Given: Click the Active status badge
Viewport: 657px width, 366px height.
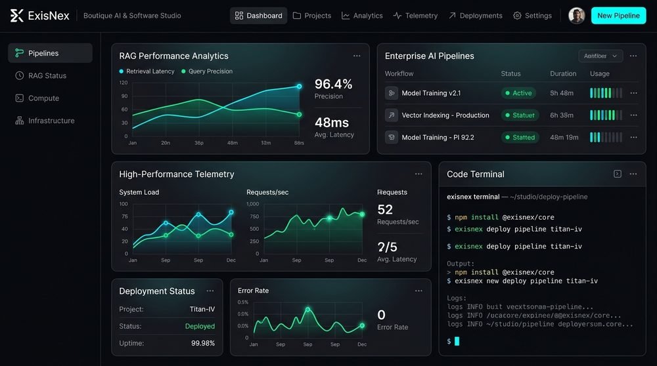Looking at the screenshot, I should coord(519,93).
